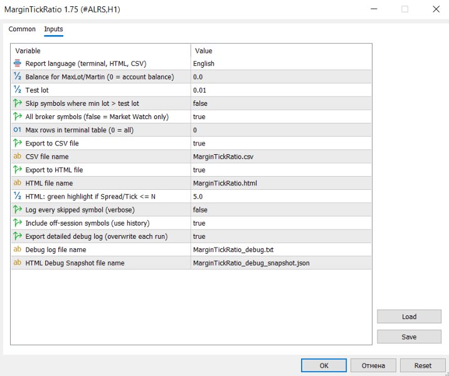The height and width of the screenshot is (376, 449).
Task: Close the MarginTickRatio dialog window
Action: point(436,9)
